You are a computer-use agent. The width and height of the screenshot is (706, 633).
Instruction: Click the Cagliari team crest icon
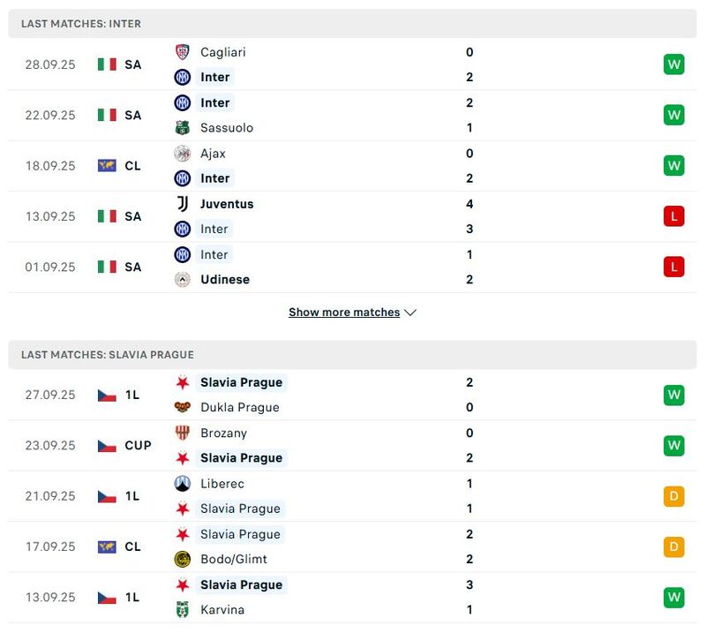tap(183, 52)
